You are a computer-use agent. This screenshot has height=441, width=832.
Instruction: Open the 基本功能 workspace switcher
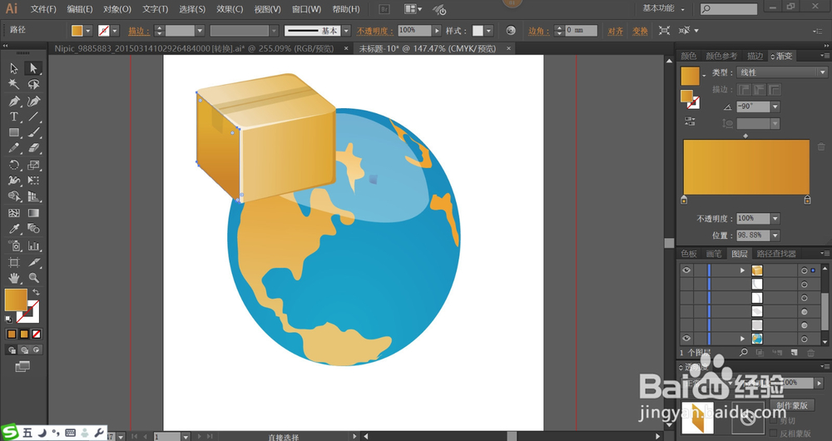663,8
